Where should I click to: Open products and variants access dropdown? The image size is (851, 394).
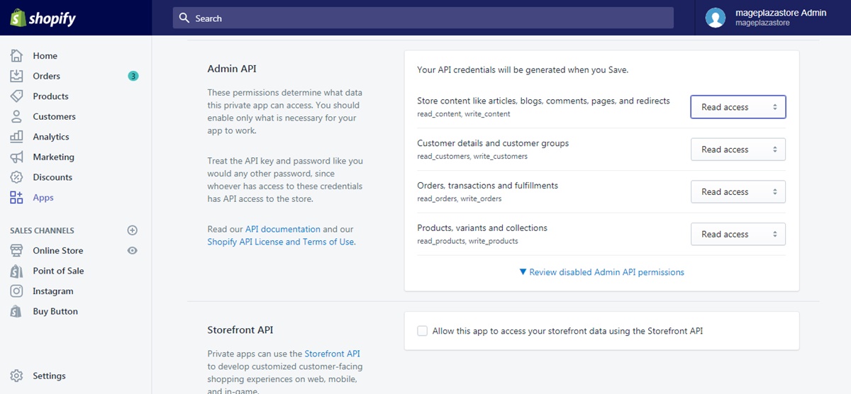[738, 235]
